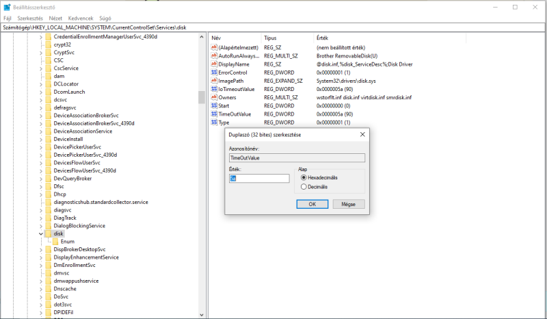The height and width of the screenshot is (319, 547).
Task: Open the Fájl menu
Action: point(8,18)
